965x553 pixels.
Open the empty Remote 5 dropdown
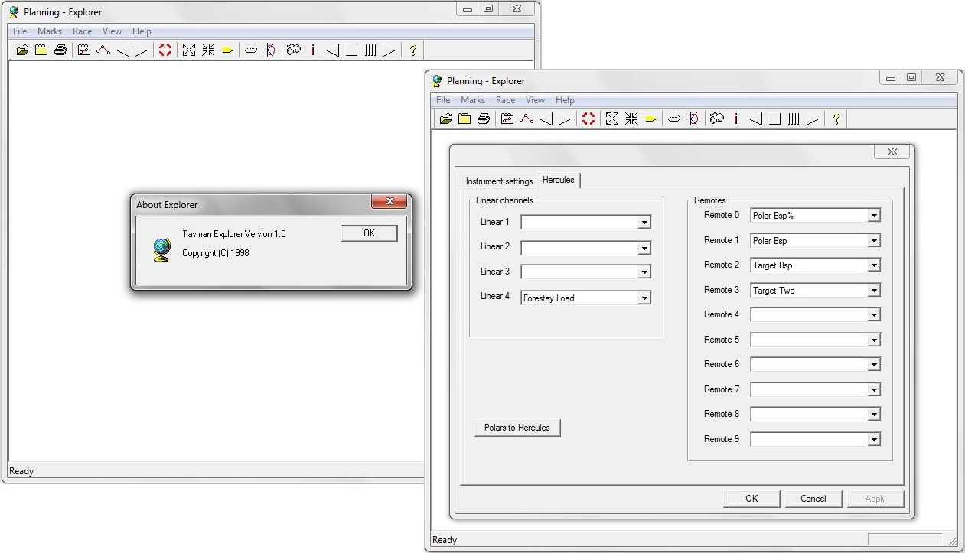point(874,340)
